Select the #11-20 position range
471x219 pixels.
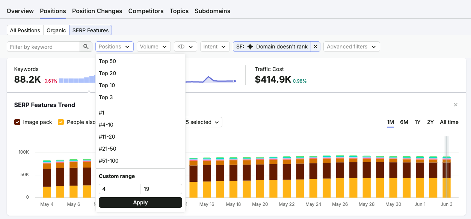[x=140, y=137]
